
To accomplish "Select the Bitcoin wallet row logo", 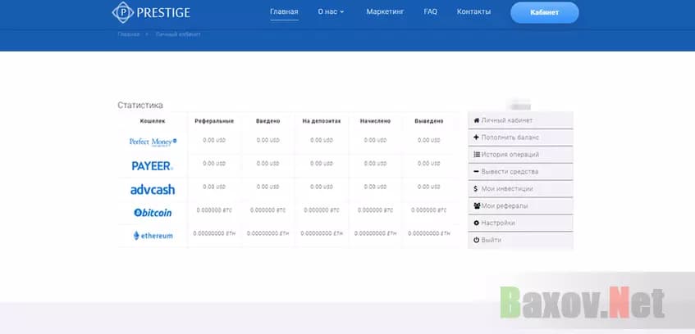I will coord(153,212).
